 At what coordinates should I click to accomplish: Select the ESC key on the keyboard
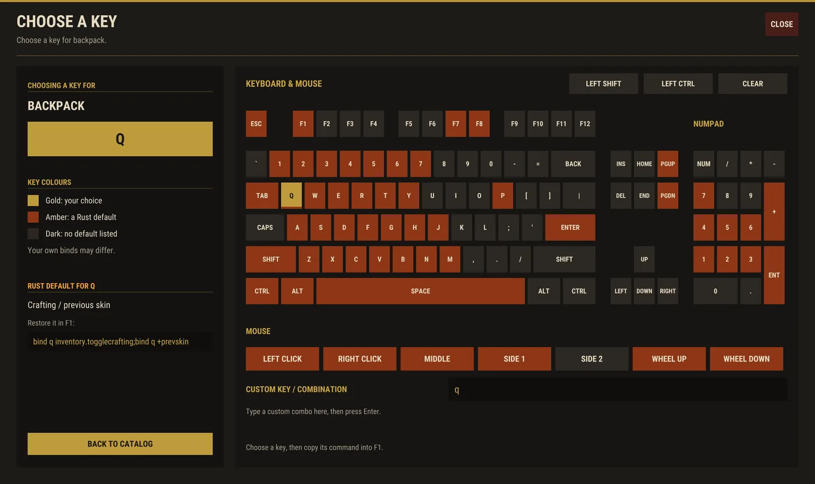tap(256, 123)
